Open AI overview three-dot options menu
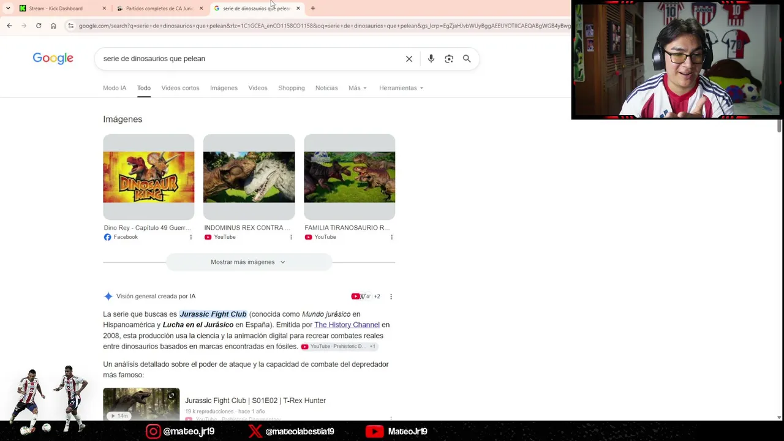784x441 pixels. coord(391,296)
